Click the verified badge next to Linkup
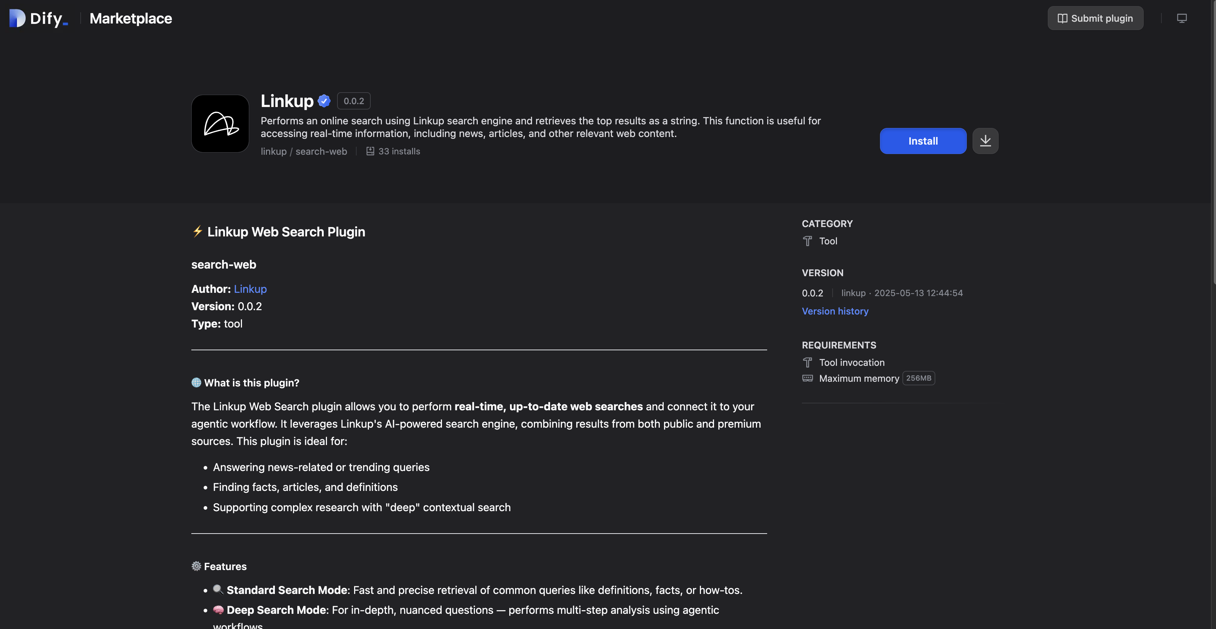The image size is (1216, 629). [324, 100]
